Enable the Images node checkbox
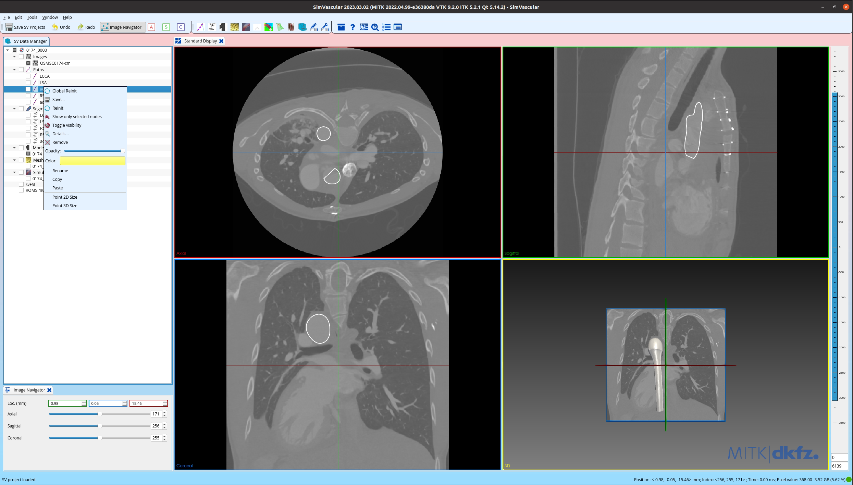 (x=21, y=57)
